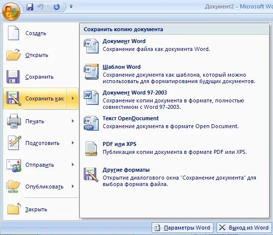Image resolution: width=273 pixels, height=235 pixels.
Task: Click the X icon on Выход из Word
Action: point(222,228)
